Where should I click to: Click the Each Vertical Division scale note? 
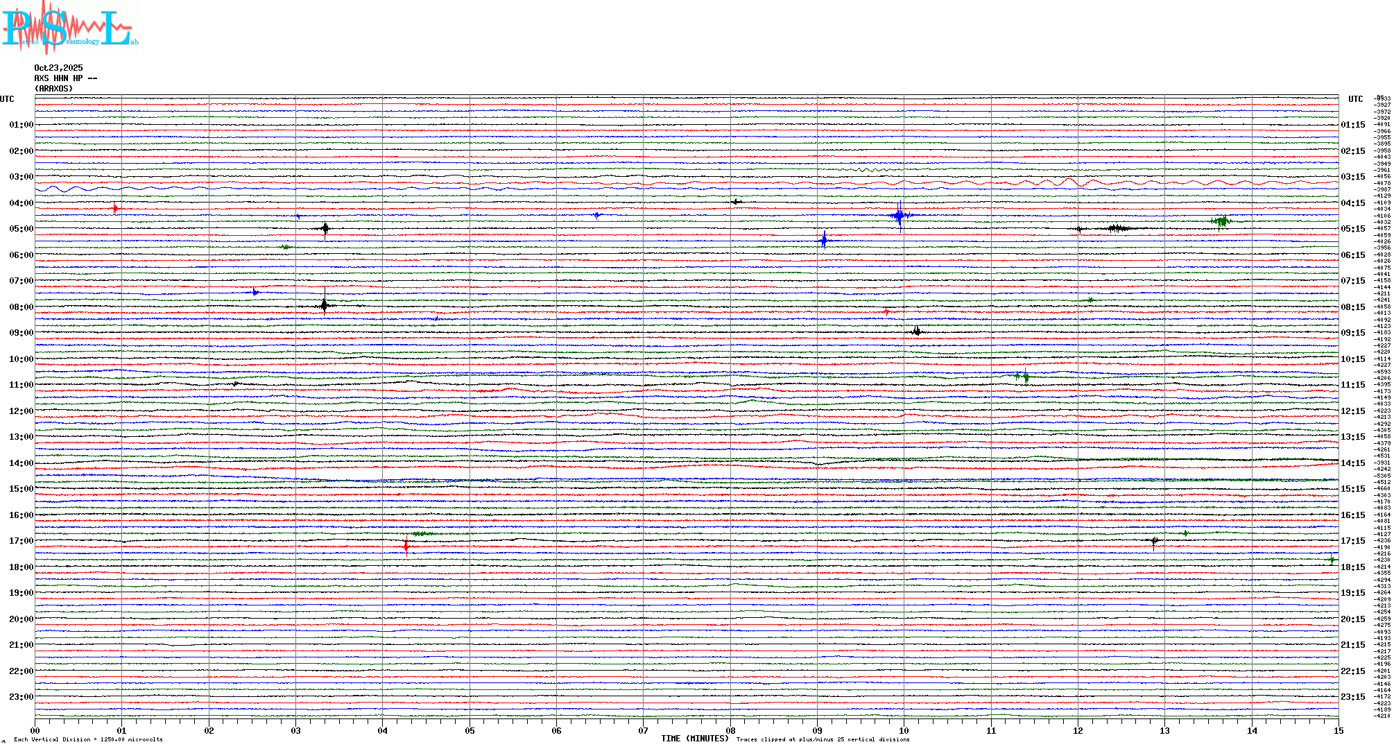pos(88,739)
